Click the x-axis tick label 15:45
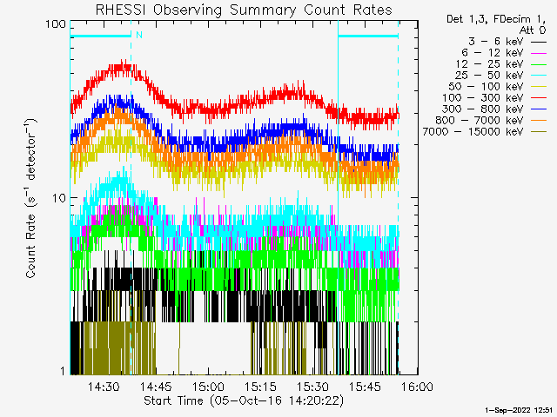This screenshot has width=557, height=417. click(365, 387)
